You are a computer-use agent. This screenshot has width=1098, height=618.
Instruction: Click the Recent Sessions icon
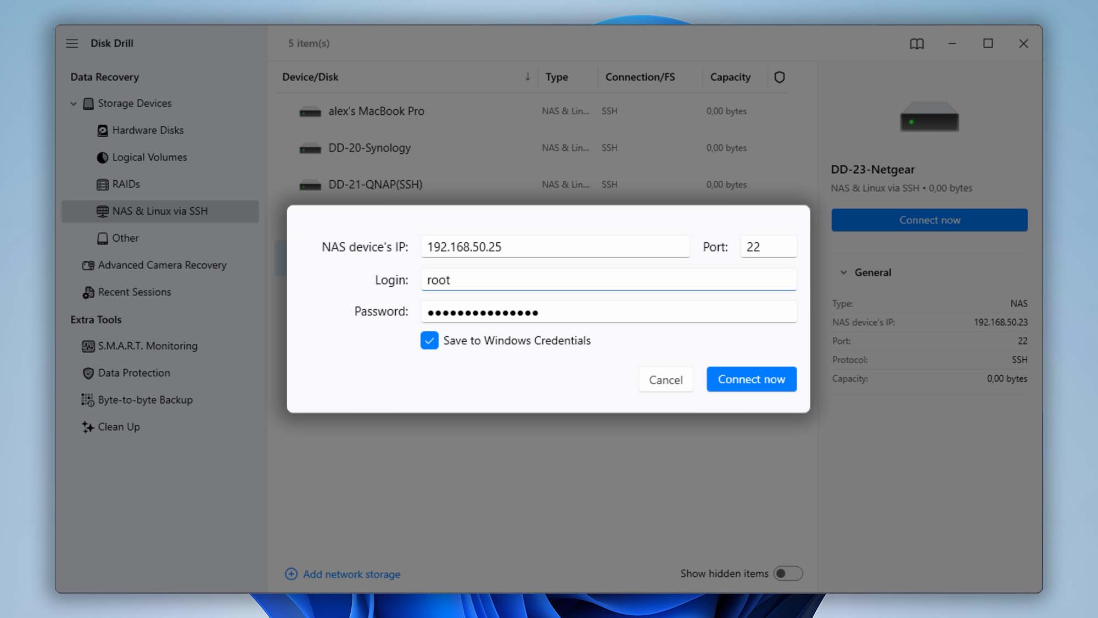[x=88, y=292]
